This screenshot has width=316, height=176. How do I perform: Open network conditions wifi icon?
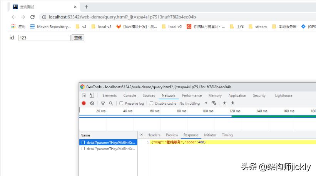click(x=214, y=103)
